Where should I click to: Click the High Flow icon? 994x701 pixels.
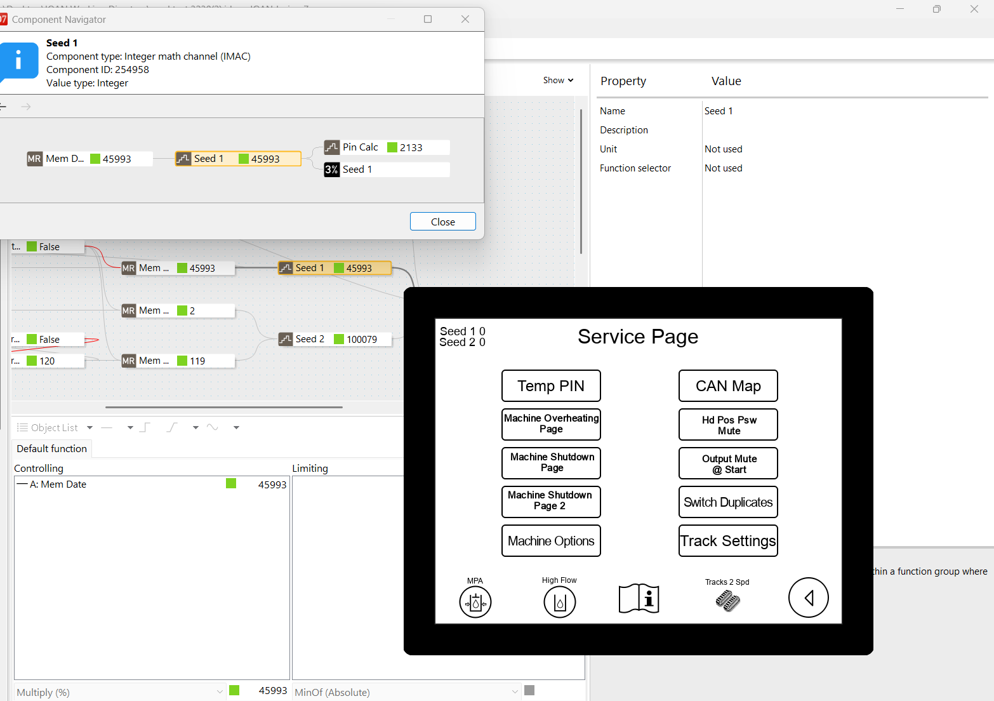pyautogui.click(x=559, y=601)
